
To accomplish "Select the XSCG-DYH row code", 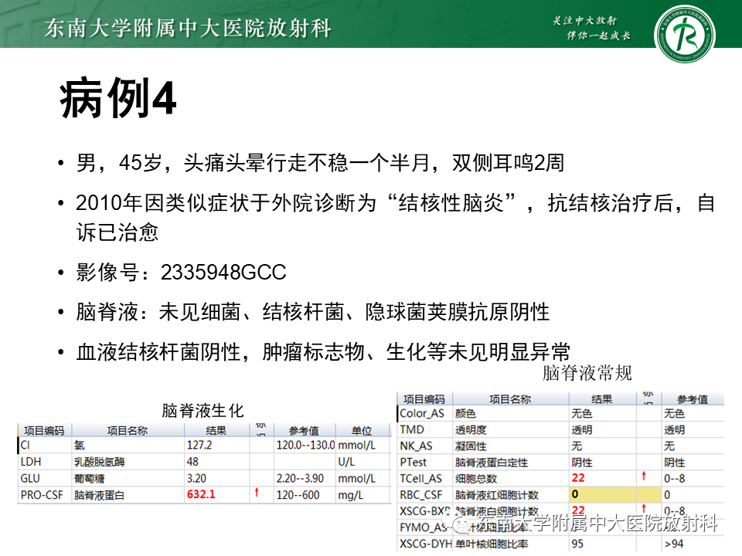I will (x=426, y=544).
